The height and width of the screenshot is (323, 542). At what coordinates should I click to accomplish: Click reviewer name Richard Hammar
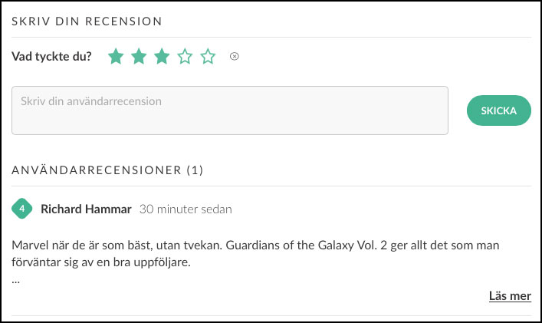87,209
